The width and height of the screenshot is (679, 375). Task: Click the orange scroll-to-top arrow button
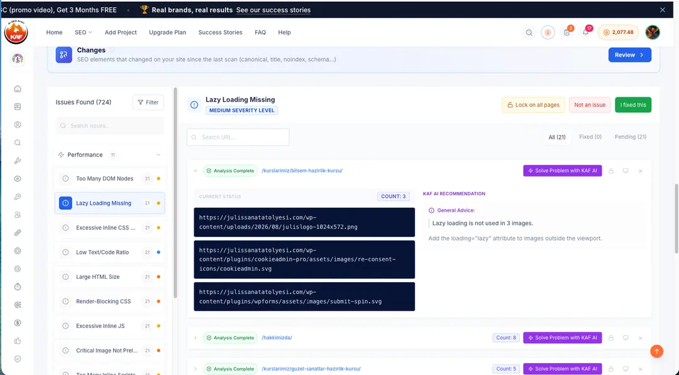click(656, 351)
